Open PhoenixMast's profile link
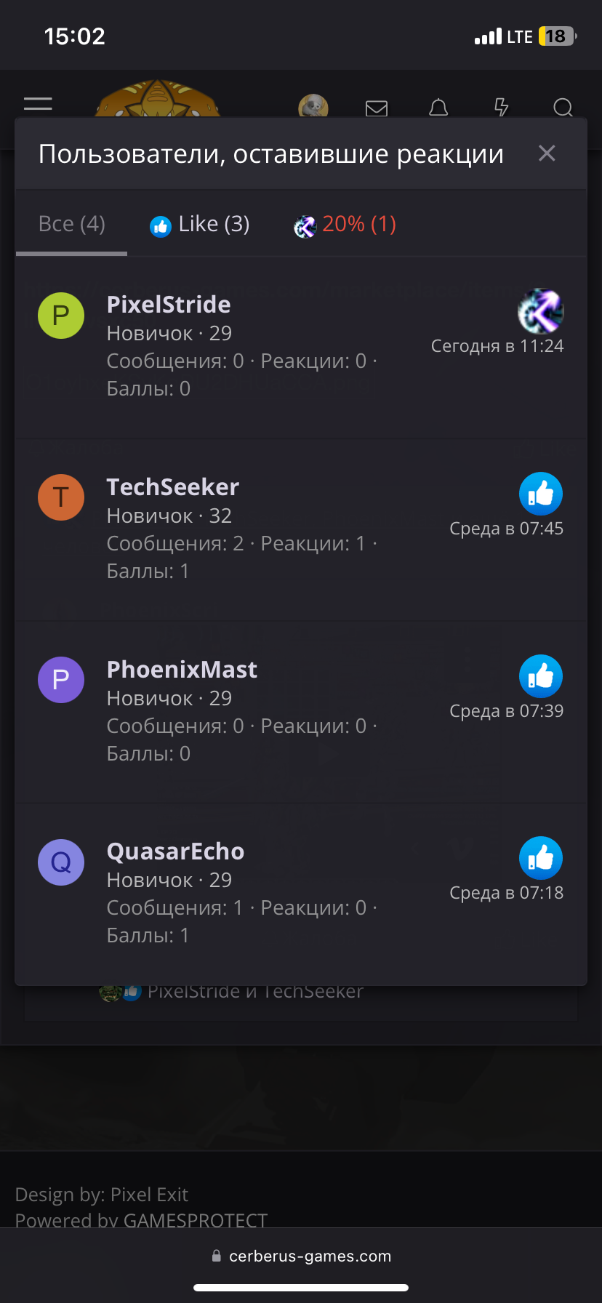The image size is (602, 1303). click(182, 669)
